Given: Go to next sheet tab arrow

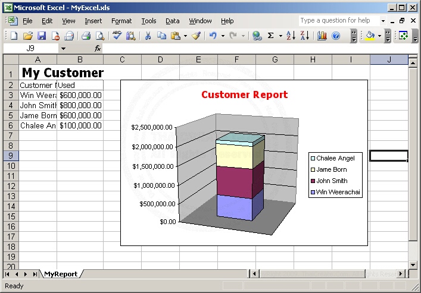Looking at the screenshot, I should (26, 274).
